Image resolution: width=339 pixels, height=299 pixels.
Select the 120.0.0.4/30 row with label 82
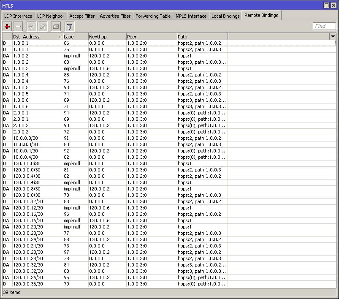169,176
